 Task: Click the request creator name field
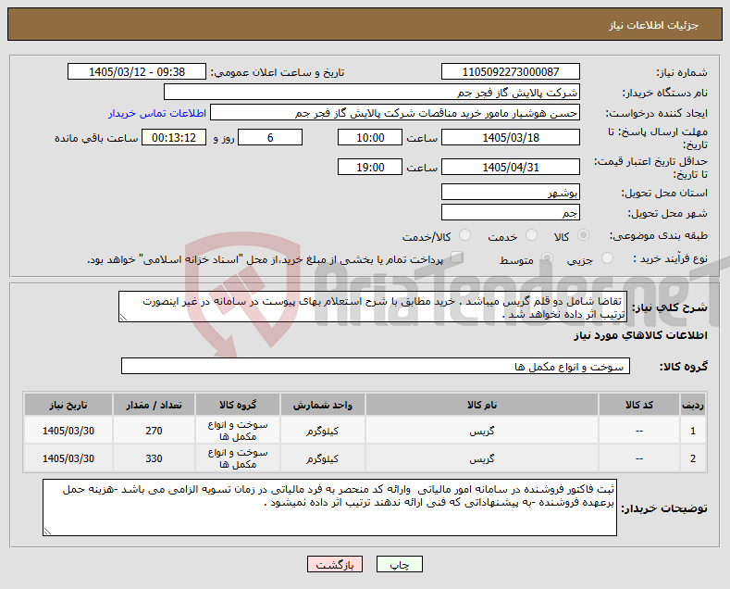coord(395,113)
